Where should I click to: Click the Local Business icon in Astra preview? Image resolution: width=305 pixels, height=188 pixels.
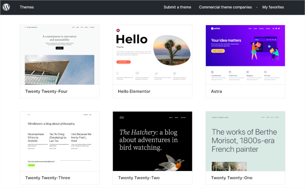coord(212,72)
